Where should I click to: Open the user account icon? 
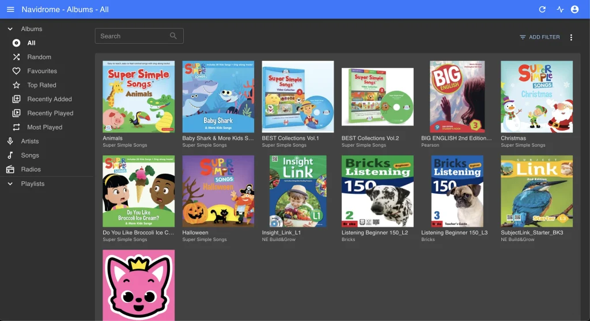tap(574, 9)
